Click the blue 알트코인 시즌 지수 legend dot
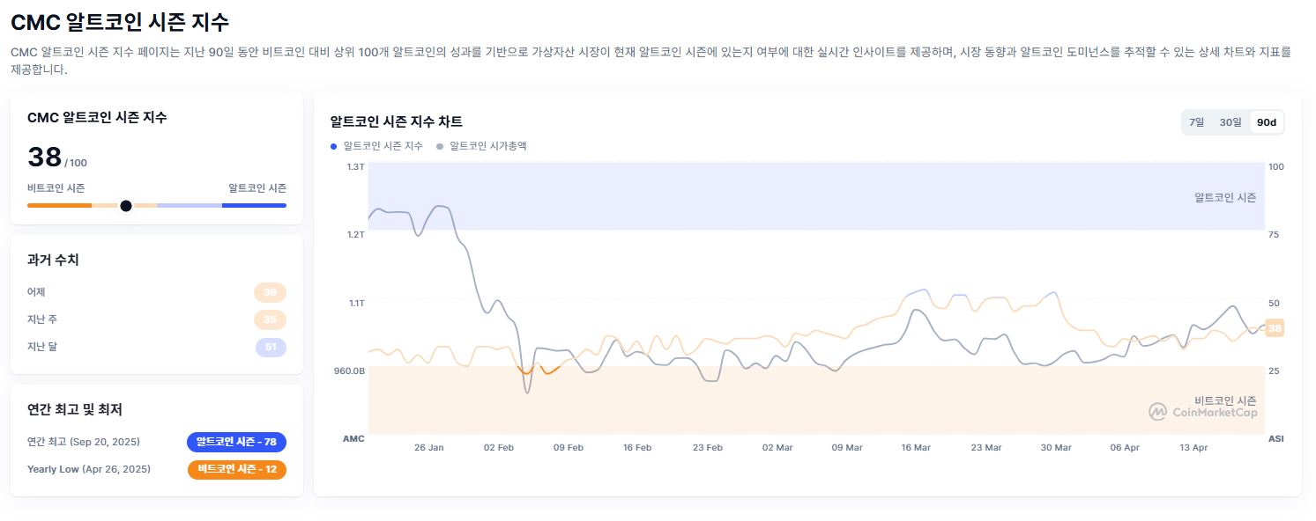This screenshot has height=521, width=1316. (x=333, y=146)
